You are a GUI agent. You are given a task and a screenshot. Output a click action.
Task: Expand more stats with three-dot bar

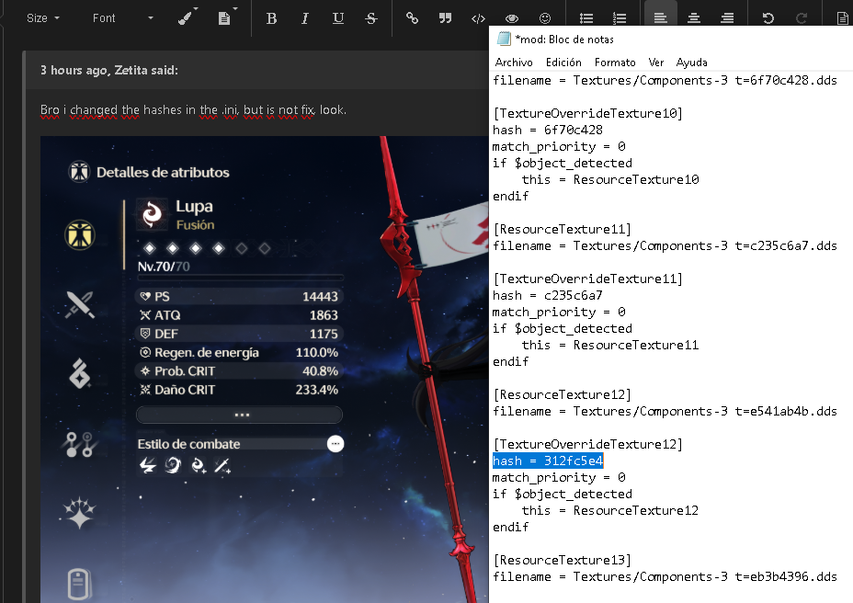click(239, 415)
